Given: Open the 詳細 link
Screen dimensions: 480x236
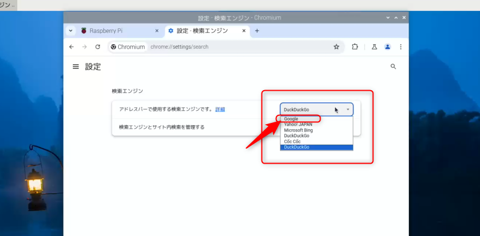Looking at the screenshot, I should point(220,110).
